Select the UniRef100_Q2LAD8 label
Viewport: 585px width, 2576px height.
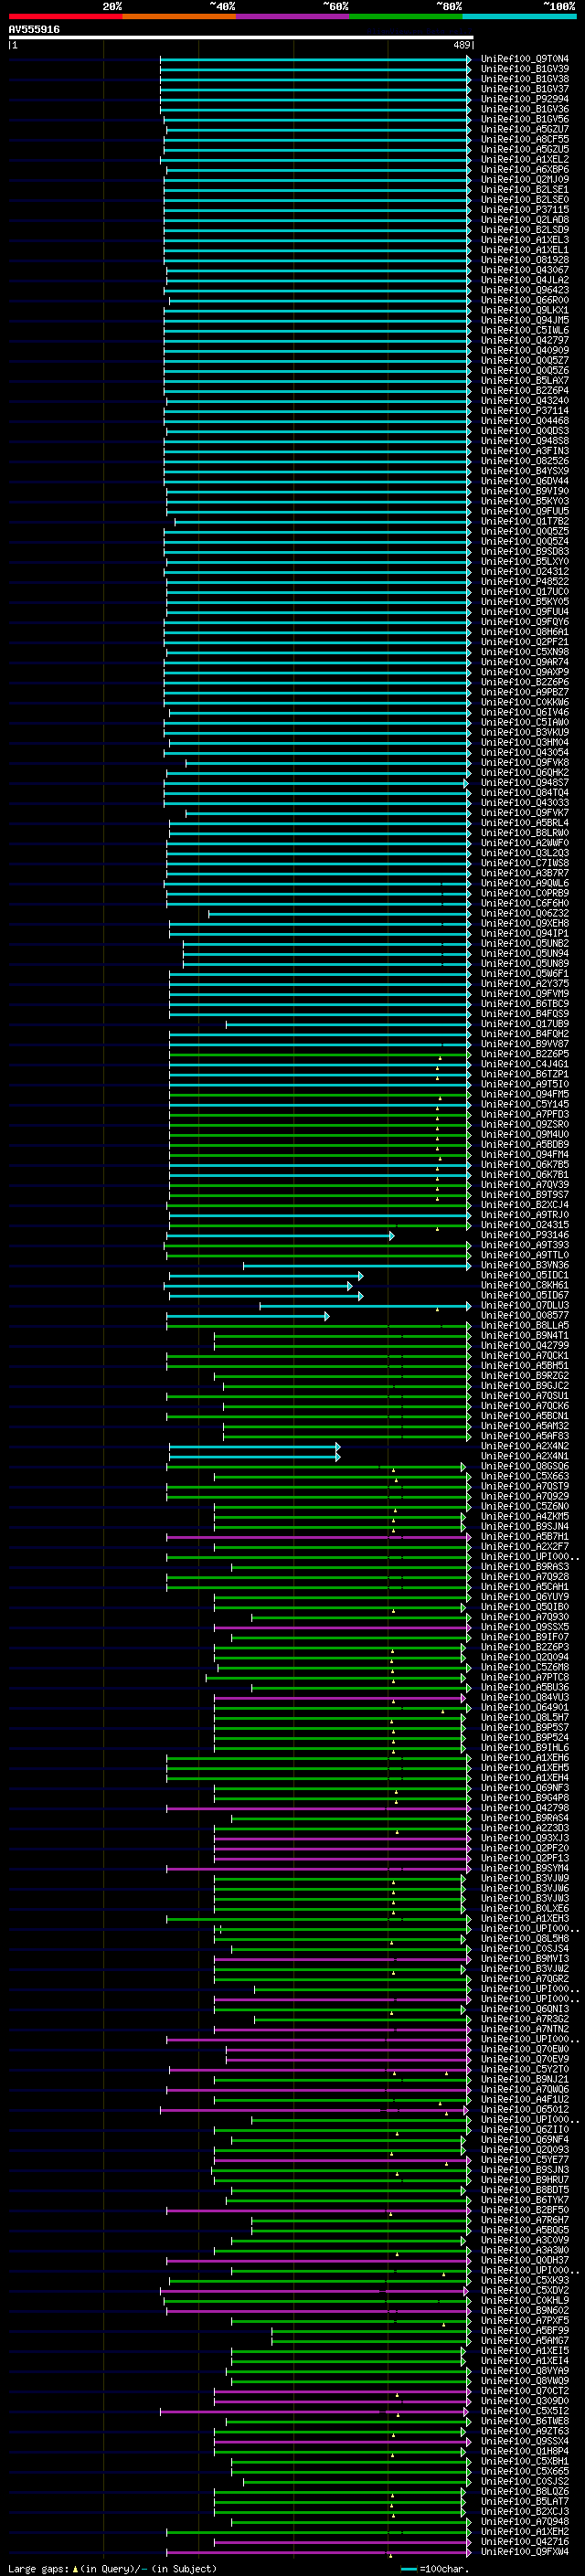coord(525,220)
